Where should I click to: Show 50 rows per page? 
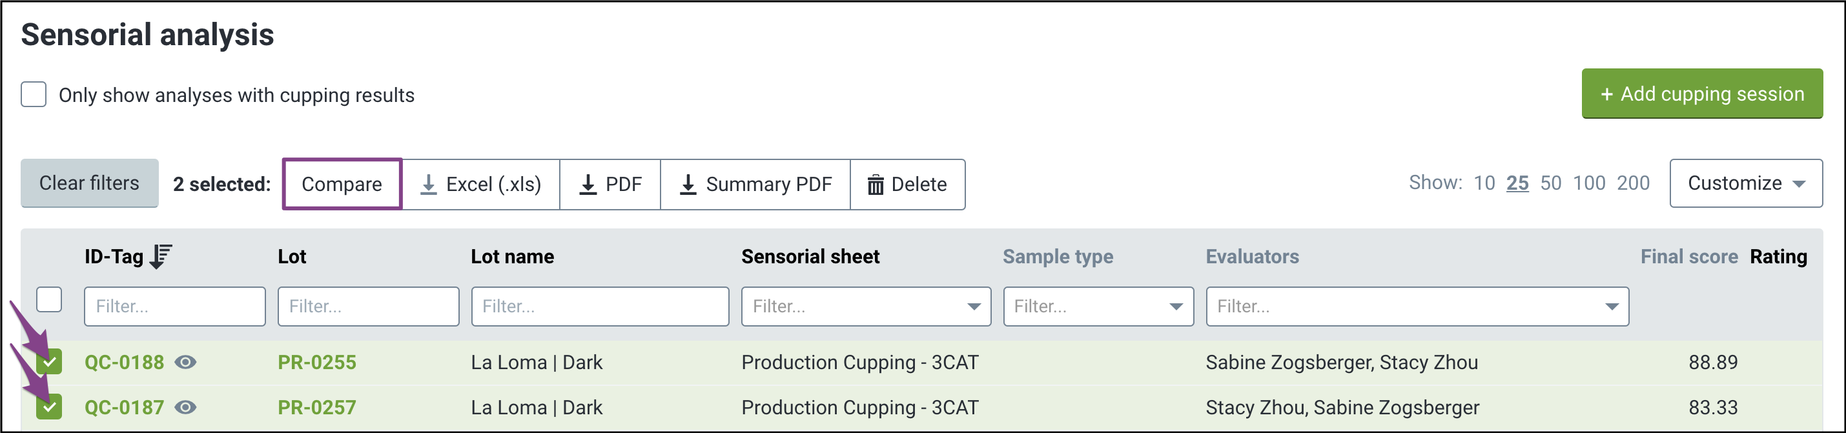[1551, 183]
